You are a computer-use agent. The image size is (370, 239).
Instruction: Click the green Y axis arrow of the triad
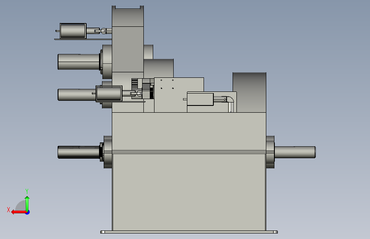click(27, 203)
